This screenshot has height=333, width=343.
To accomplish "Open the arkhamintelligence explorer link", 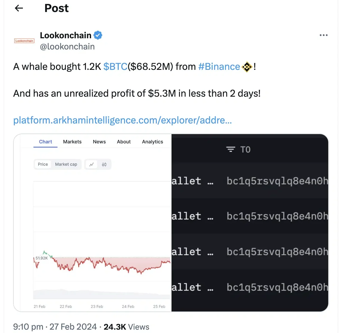I will pos(122,120).
